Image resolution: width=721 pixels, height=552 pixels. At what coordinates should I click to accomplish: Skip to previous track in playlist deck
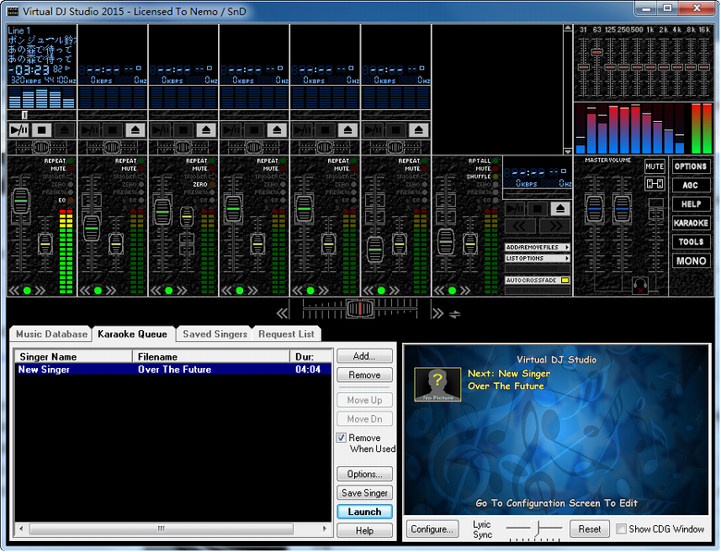pos(520,227)
